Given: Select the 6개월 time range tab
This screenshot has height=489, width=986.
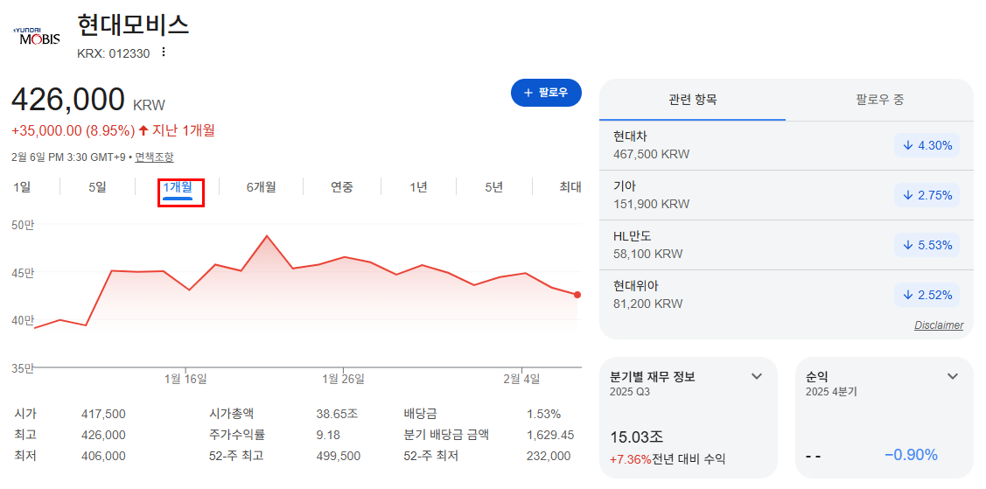Looking at the screenshot, I should click(x=261, y=186).
